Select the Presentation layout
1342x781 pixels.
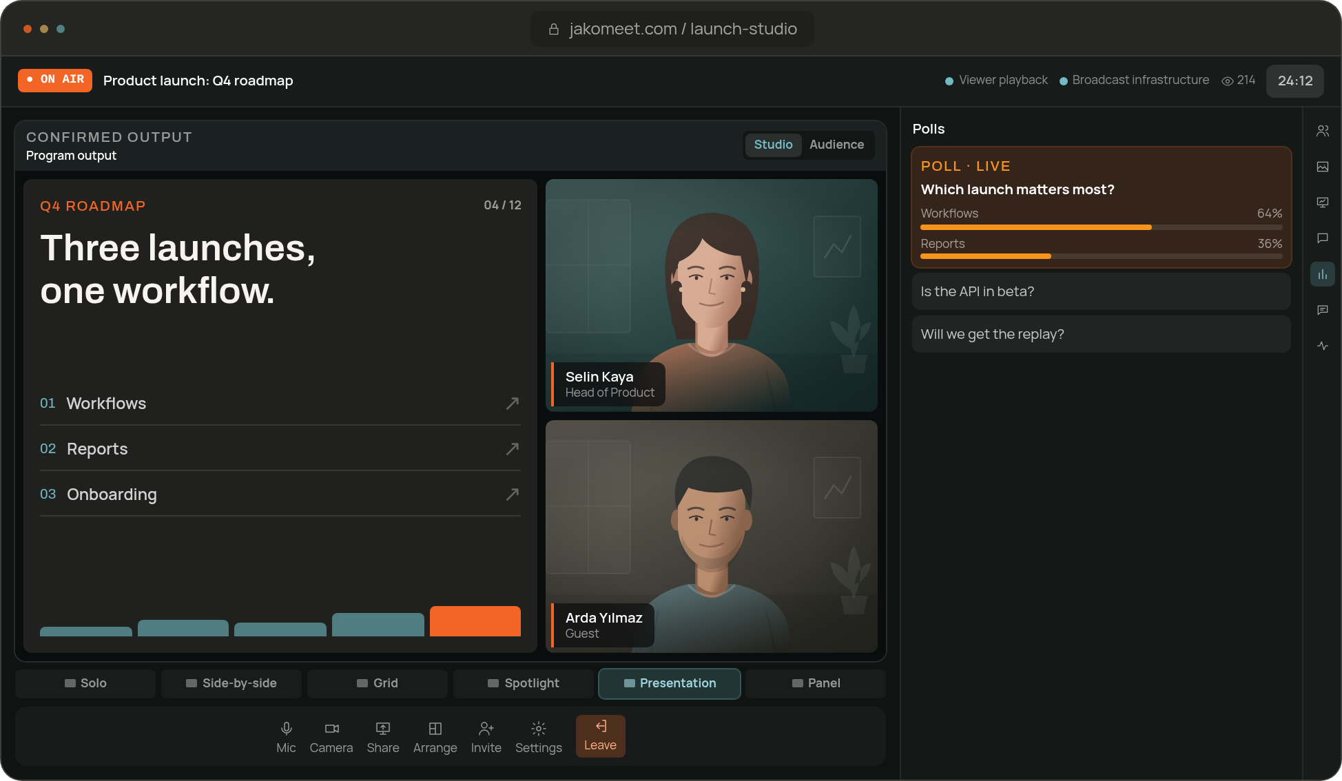pyautogui.click(x=670, y=683)
